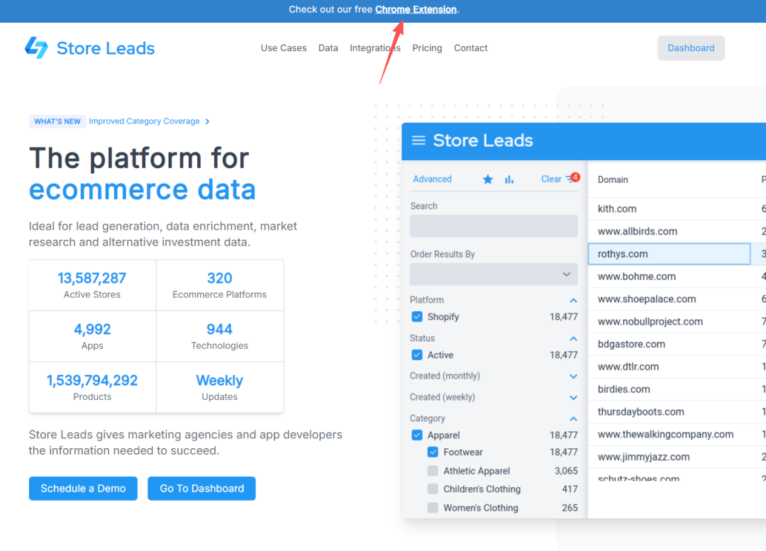766x551 pixels.
Task: Click the Dashboard button in header
Action: pyautogui.click(x=691, y=48)
